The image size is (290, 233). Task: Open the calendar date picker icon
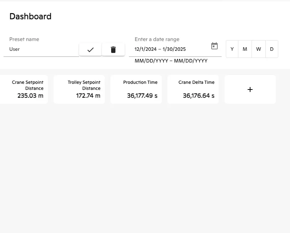pos(214,46)
